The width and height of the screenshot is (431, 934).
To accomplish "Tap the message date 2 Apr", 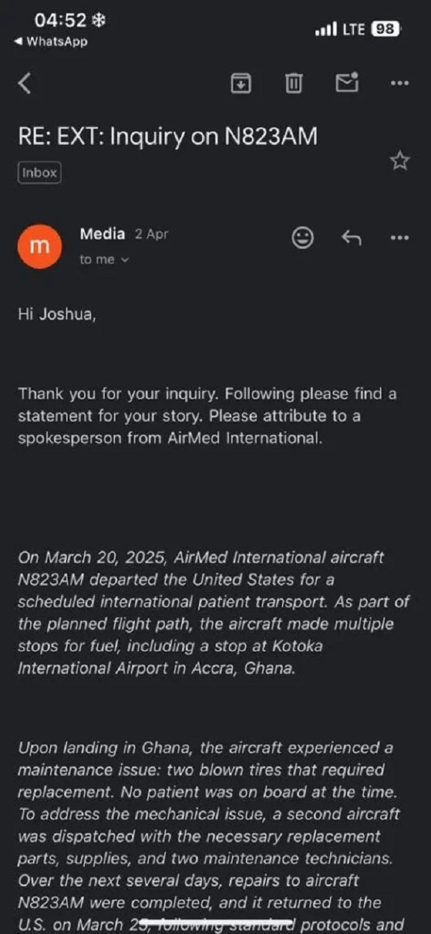I will tap(152, 235).
